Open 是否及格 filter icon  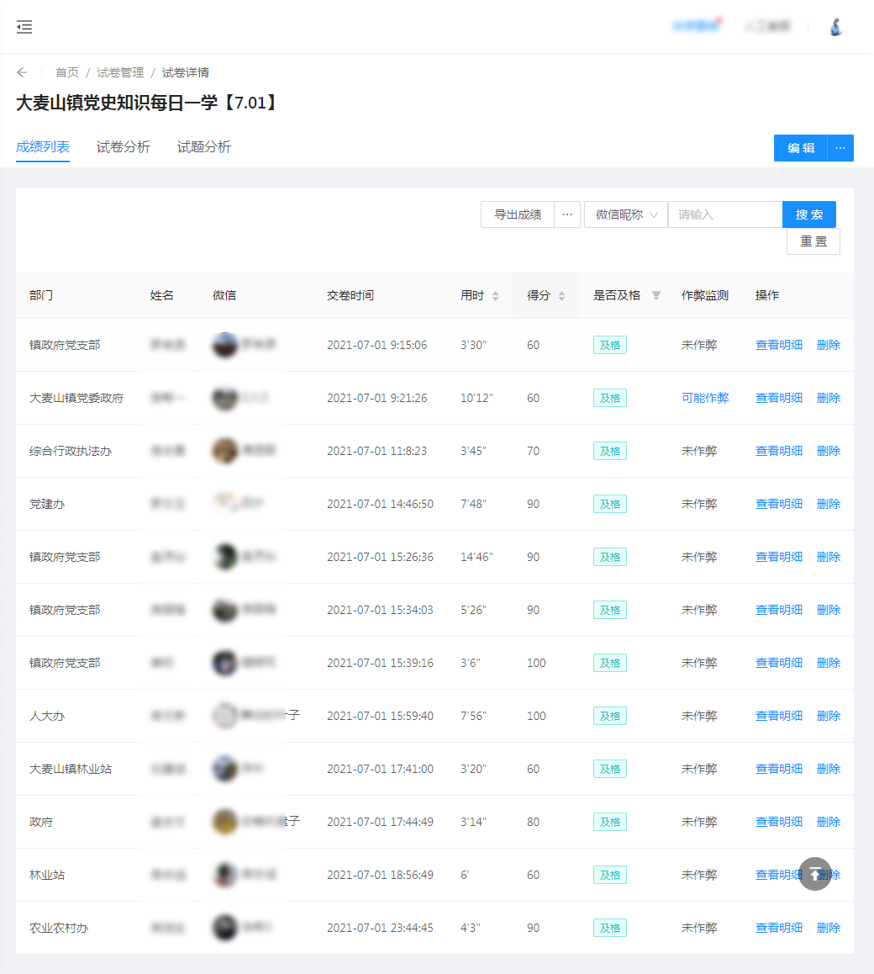(656, 296)
